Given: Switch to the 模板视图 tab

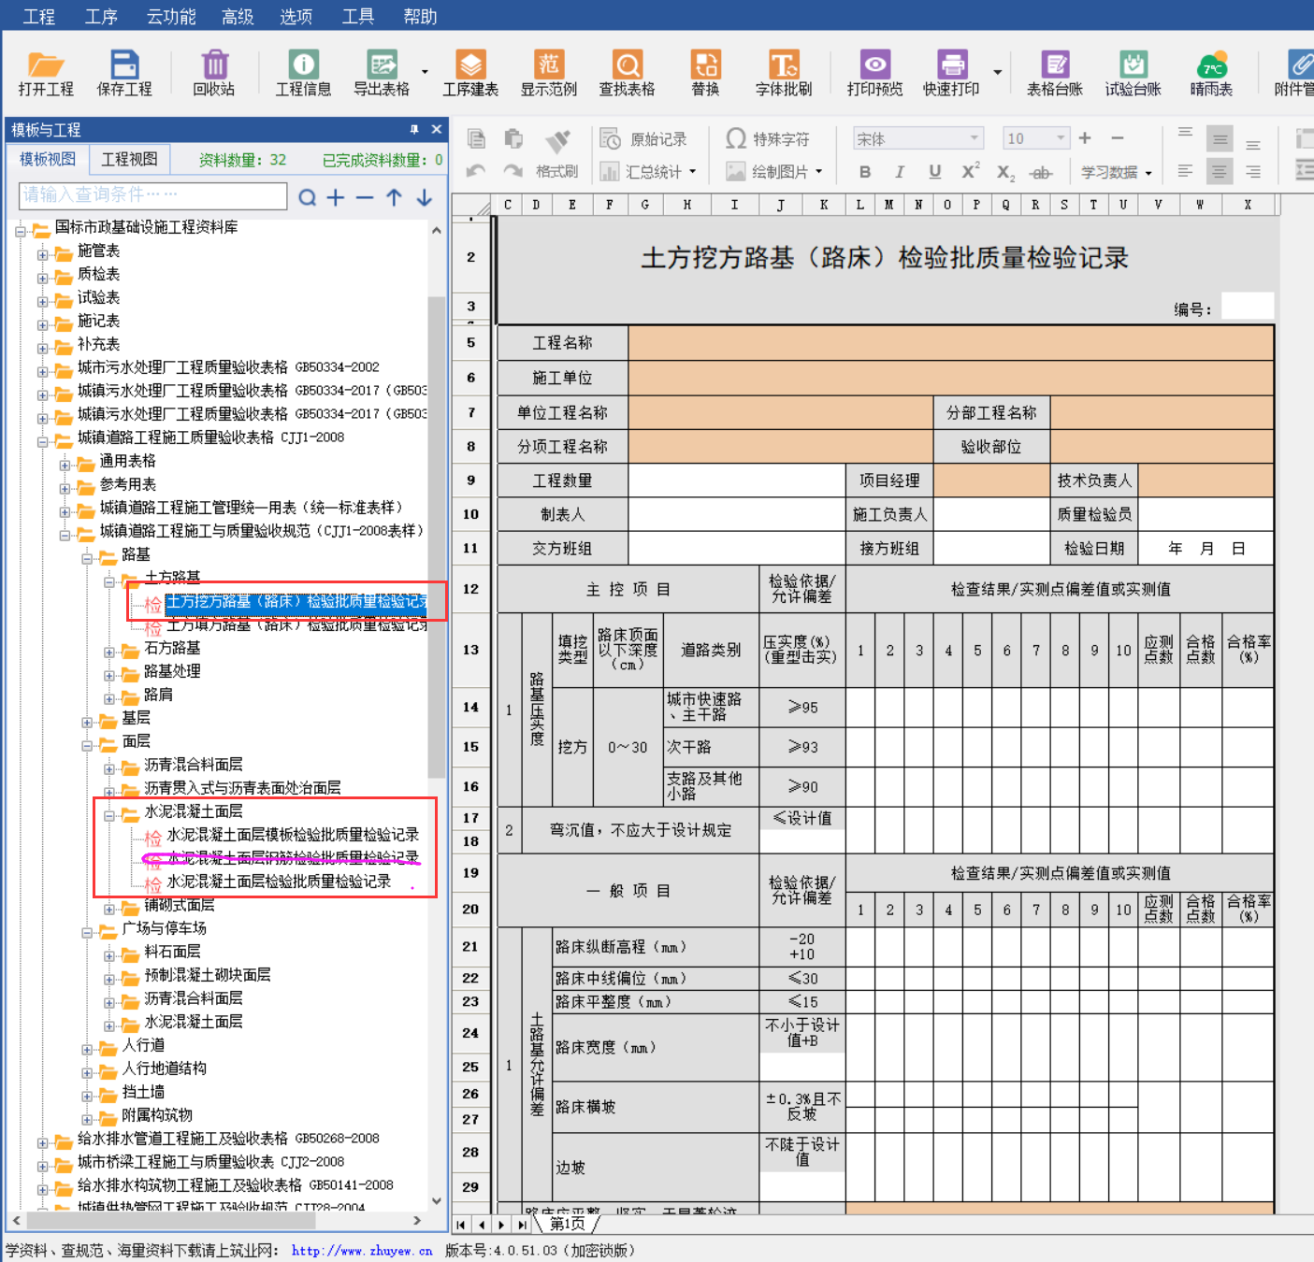Looking at the screenshot, I should [47, 159].
